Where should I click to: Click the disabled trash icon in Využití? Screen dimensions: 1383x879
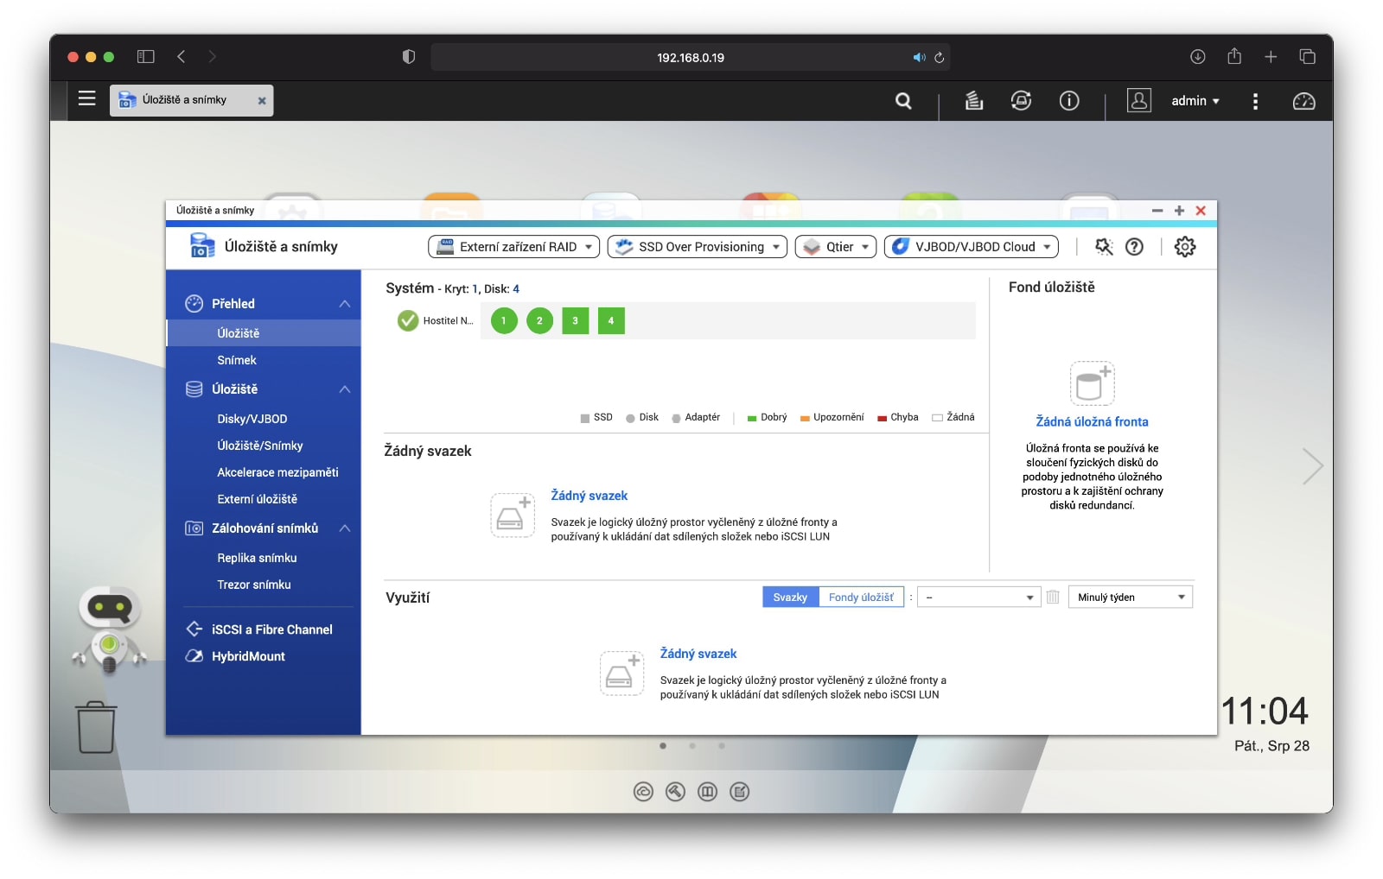1053,597
